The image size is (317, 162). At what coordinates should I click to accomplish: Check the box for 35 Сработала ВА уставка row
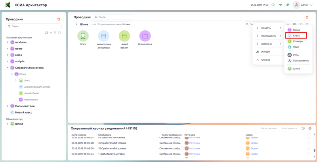click(x=309, y=143)
